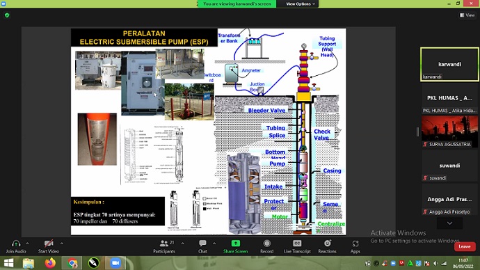Open View Options dropdown at top
The height and width of the screenshot is (270, 480).
click(x=301, y=4)
